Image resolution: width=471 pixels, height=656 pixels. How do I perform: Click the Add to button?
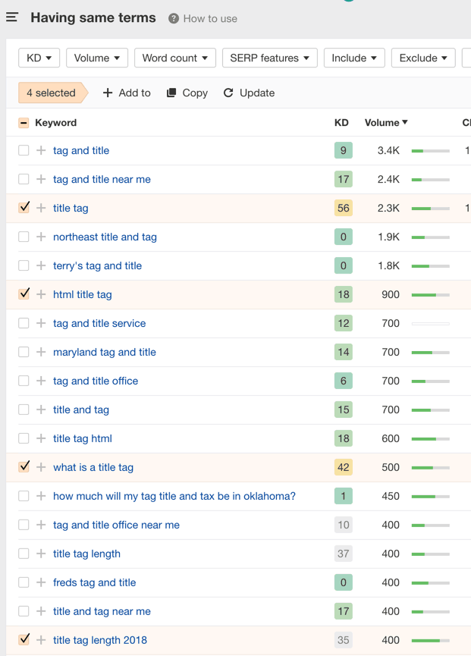(127, 93)
